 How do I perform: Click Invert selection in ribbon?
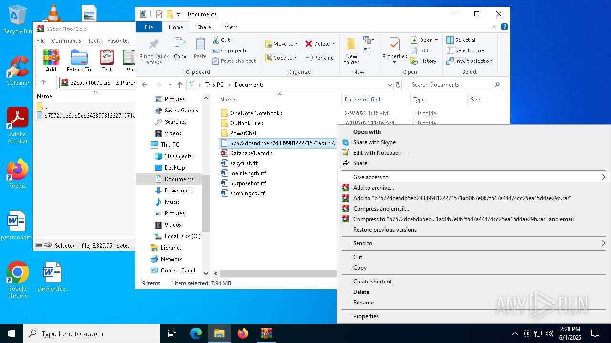[x=469, y=61]
